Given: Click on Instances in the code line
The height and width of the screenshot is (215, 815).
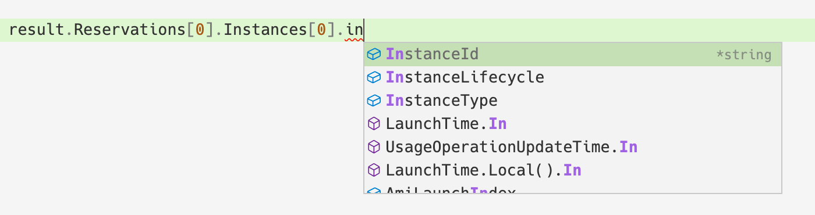Looking at the screenshot, I should coord(265,30).
